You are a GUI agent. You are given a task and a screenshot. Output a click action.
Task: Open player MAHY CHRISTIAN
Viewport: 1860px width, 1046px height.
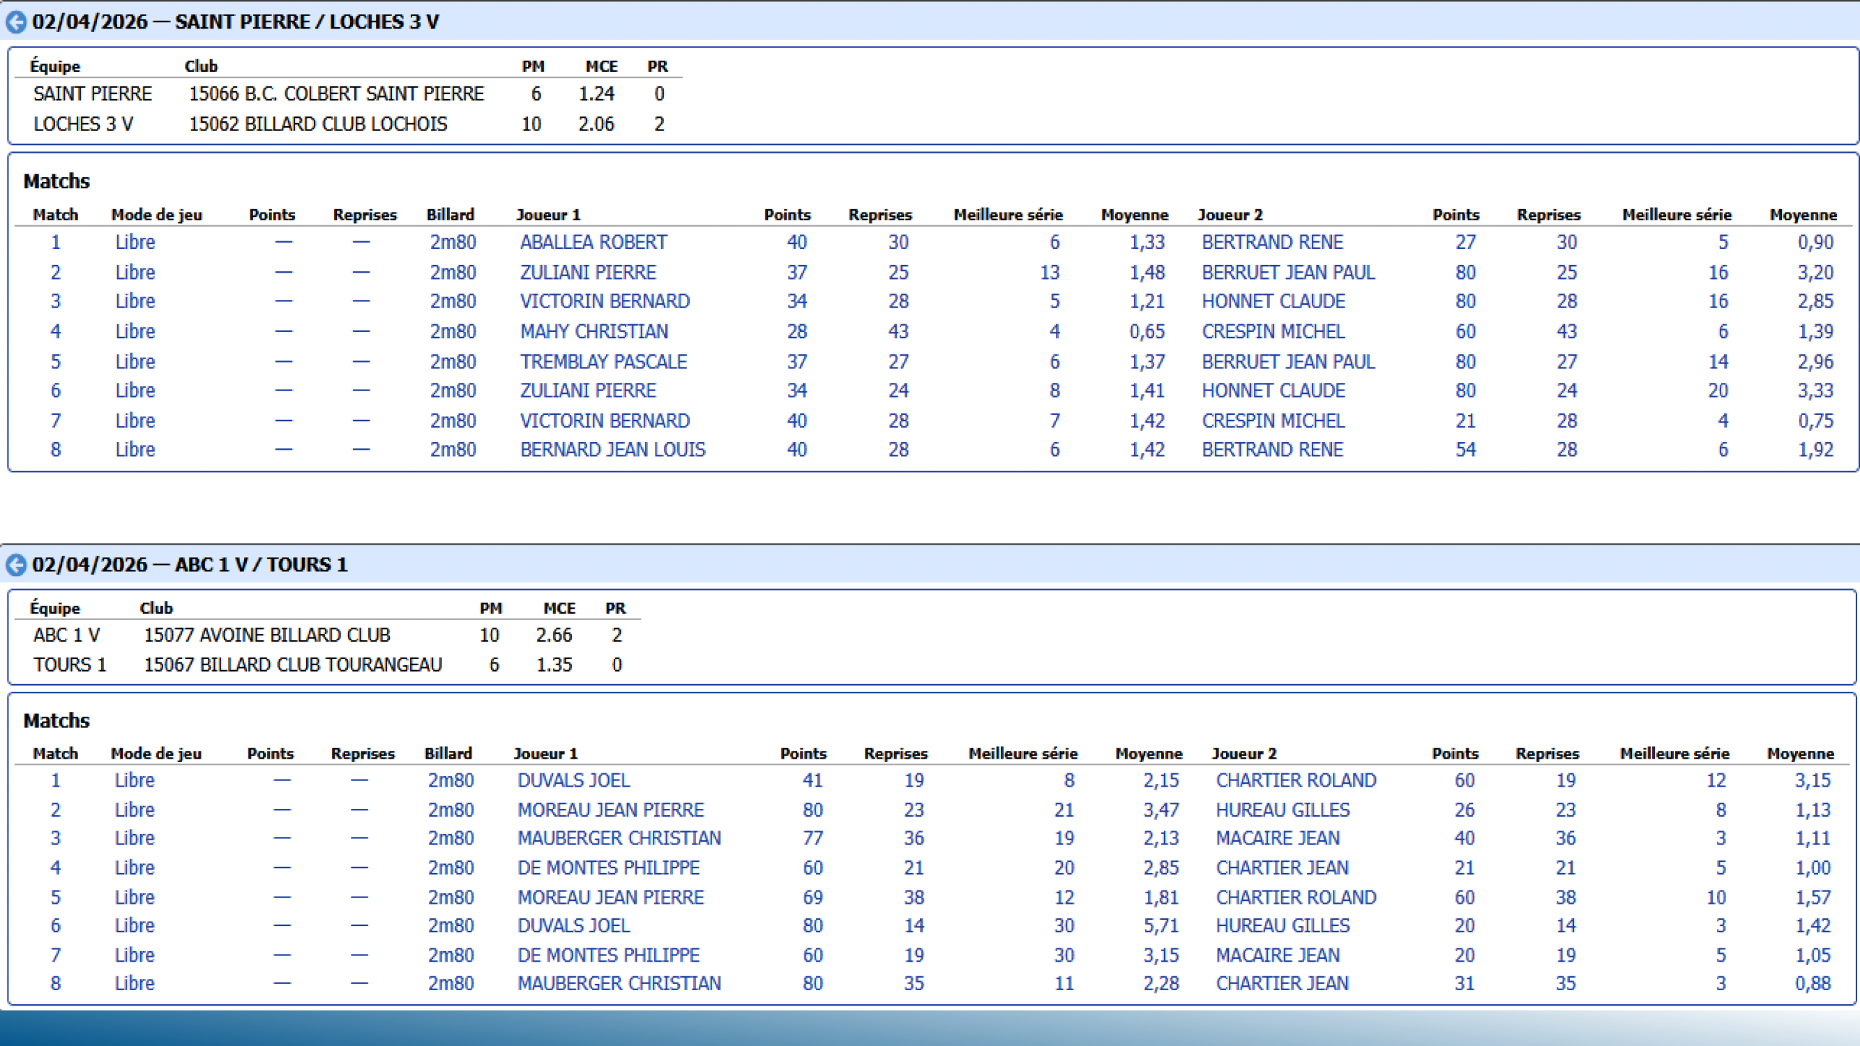tap(593, 332)
